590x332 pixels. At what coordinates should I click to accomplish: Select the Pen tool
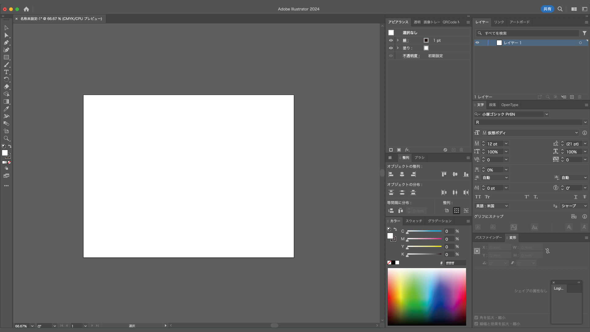tap(6, 42)
